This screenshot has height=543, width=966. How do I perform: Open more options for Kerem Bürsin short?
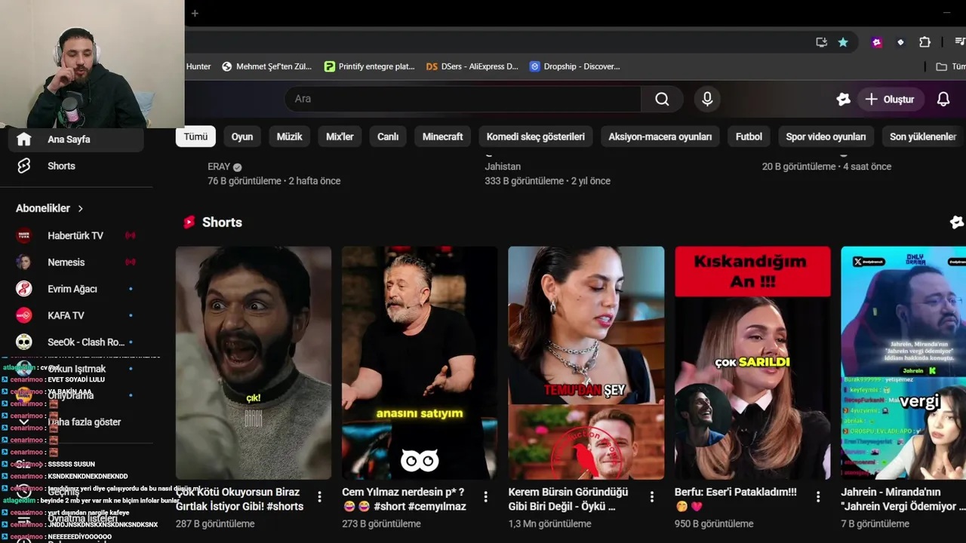coord(652,497)
